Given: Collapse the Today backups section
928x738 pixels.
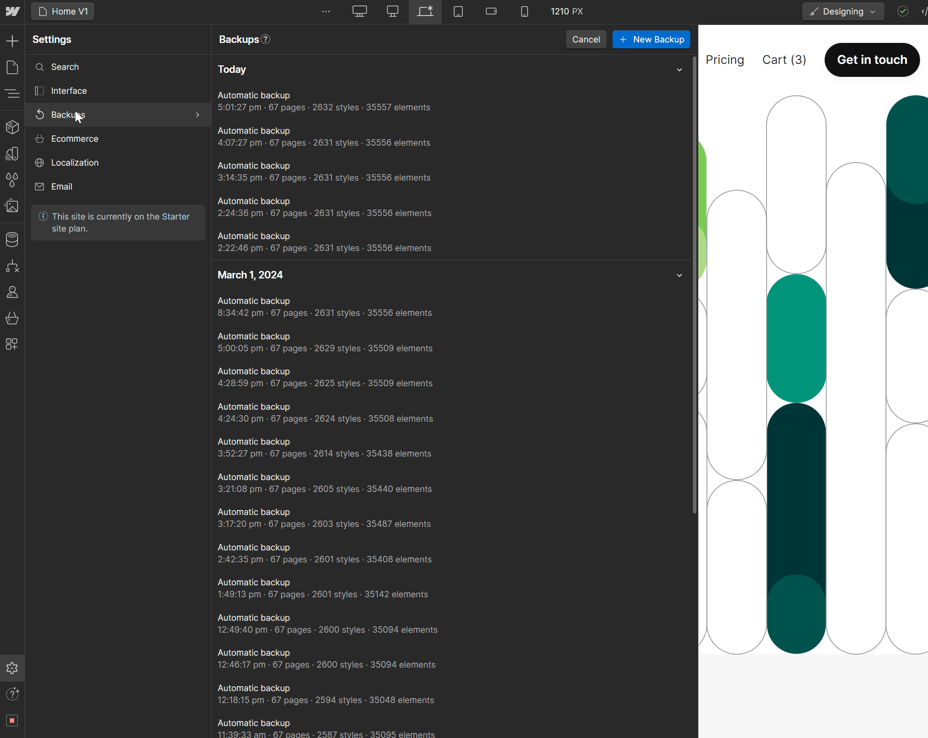Looking at the screenshot, I should [x=679, y=70].
